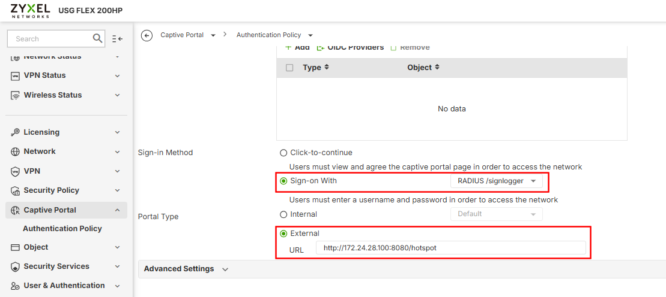The height and width of the screenshot is (297, 666).
Task: Select the Sign-on With radio option
Action: tap(283, 181)
